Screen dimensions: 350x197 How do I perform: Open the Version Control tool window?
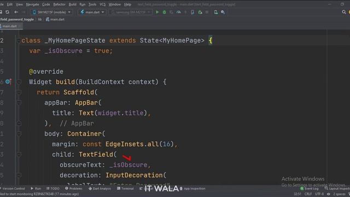[13, 188]
